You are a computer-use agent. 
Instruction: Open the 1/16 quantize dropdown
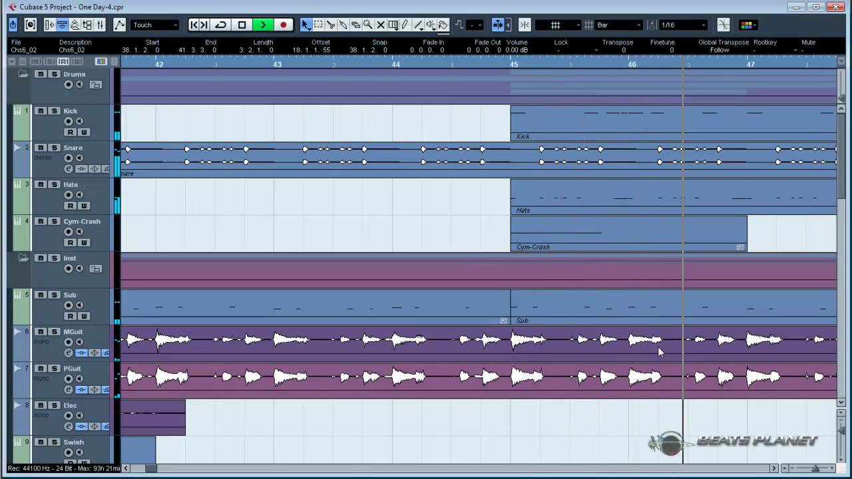(x=683, y=25)
